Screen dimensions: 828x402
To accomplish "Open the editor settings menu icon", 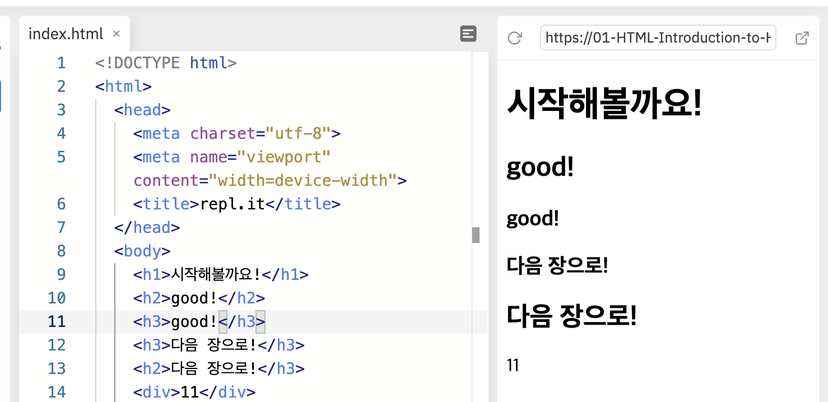I will pyautogui.click(x=468, y=34).
